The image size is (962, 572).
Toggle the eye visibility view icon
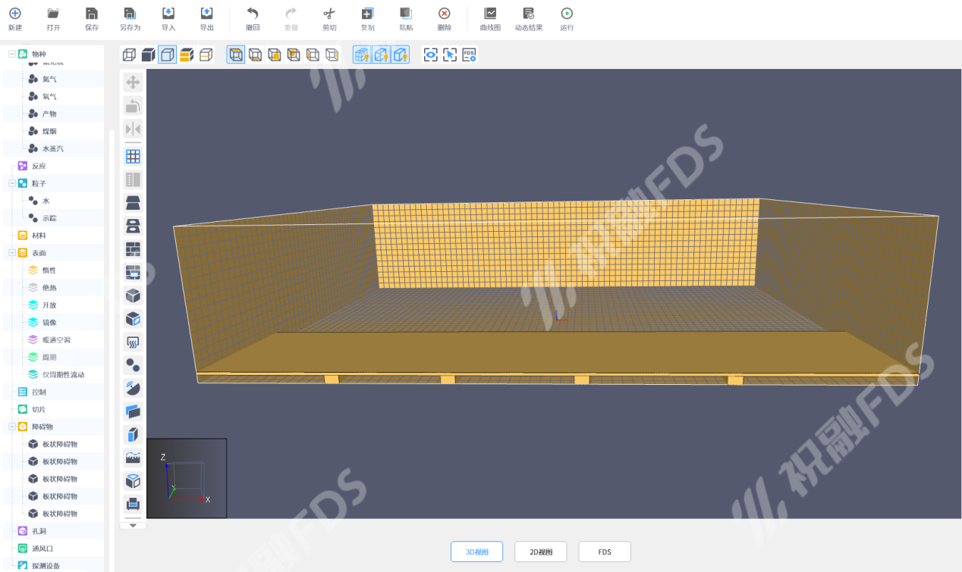[430, 55]
